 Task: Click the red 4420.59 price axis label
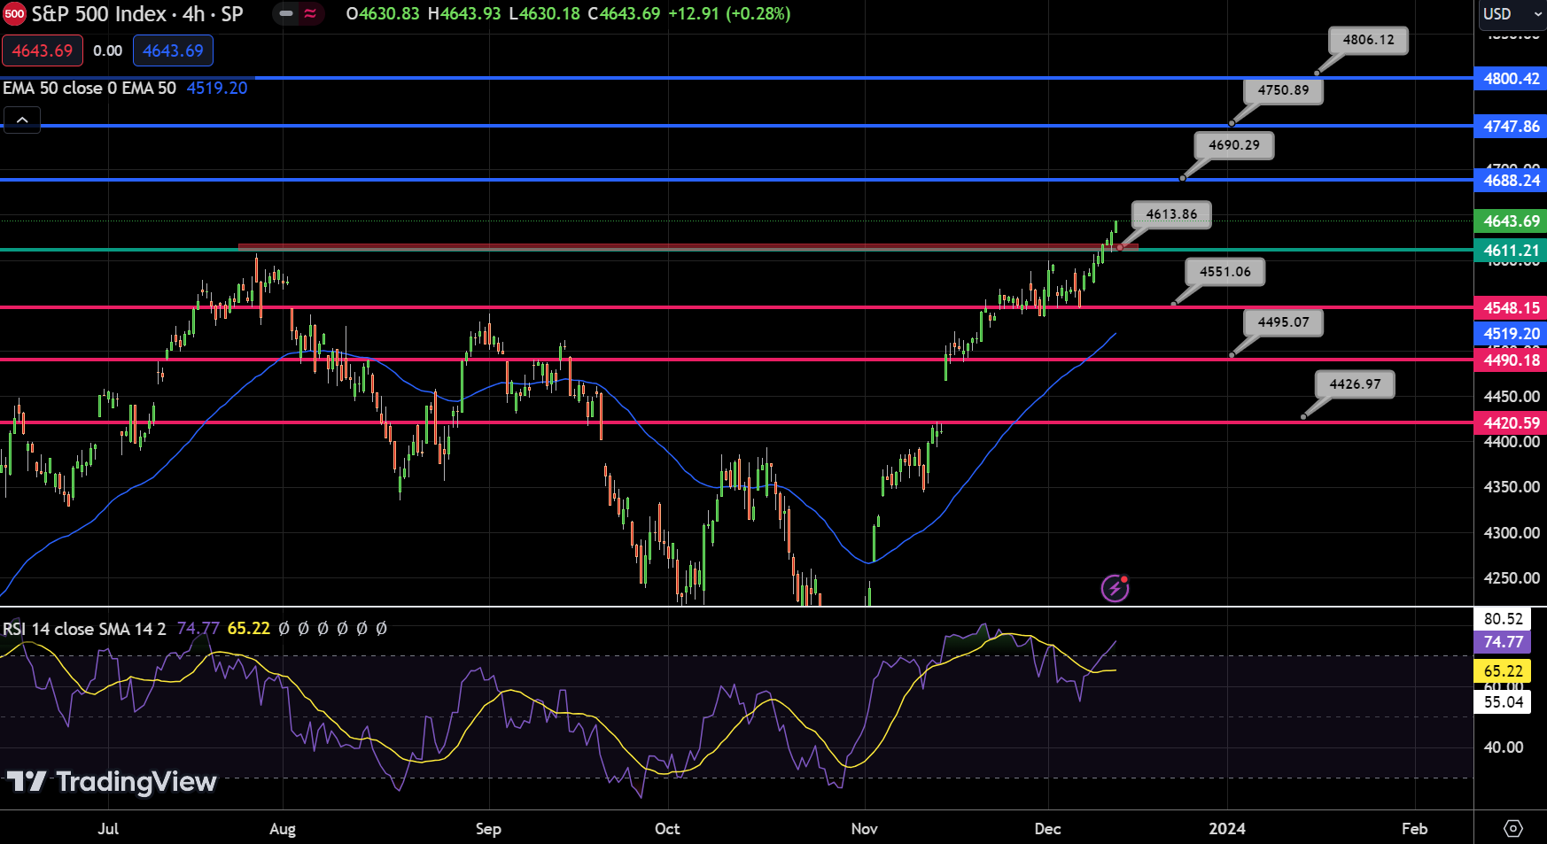(1511, 422)
